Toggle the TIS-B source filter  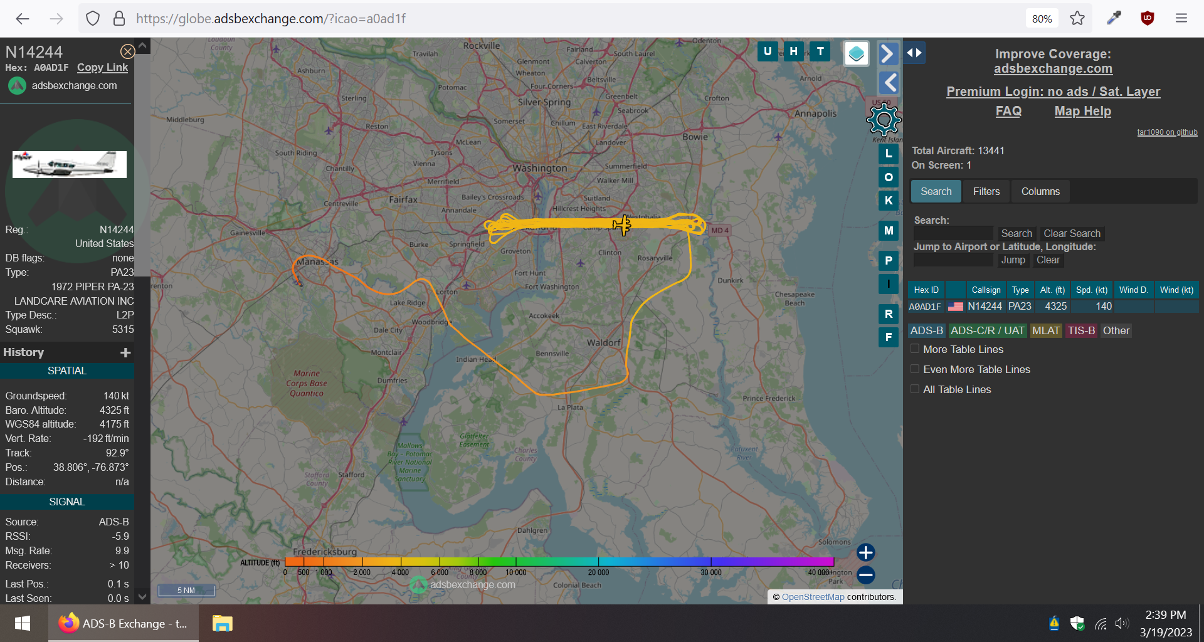coord(1081,330)
